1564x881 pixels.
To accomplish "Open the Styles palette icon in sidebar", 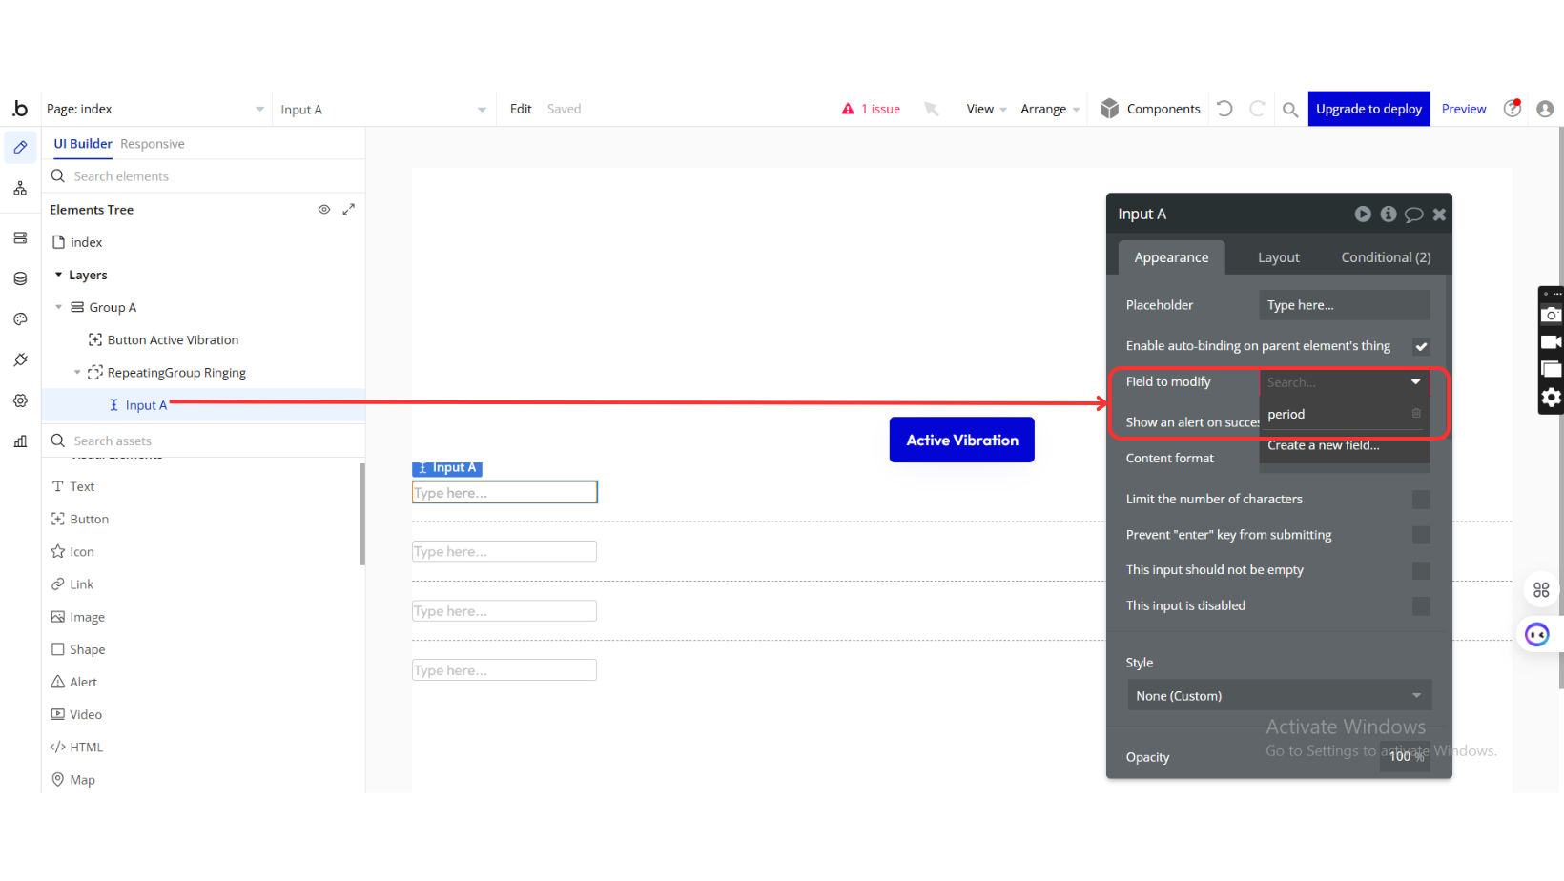I will pyautogui.click(x=20, y=319).
